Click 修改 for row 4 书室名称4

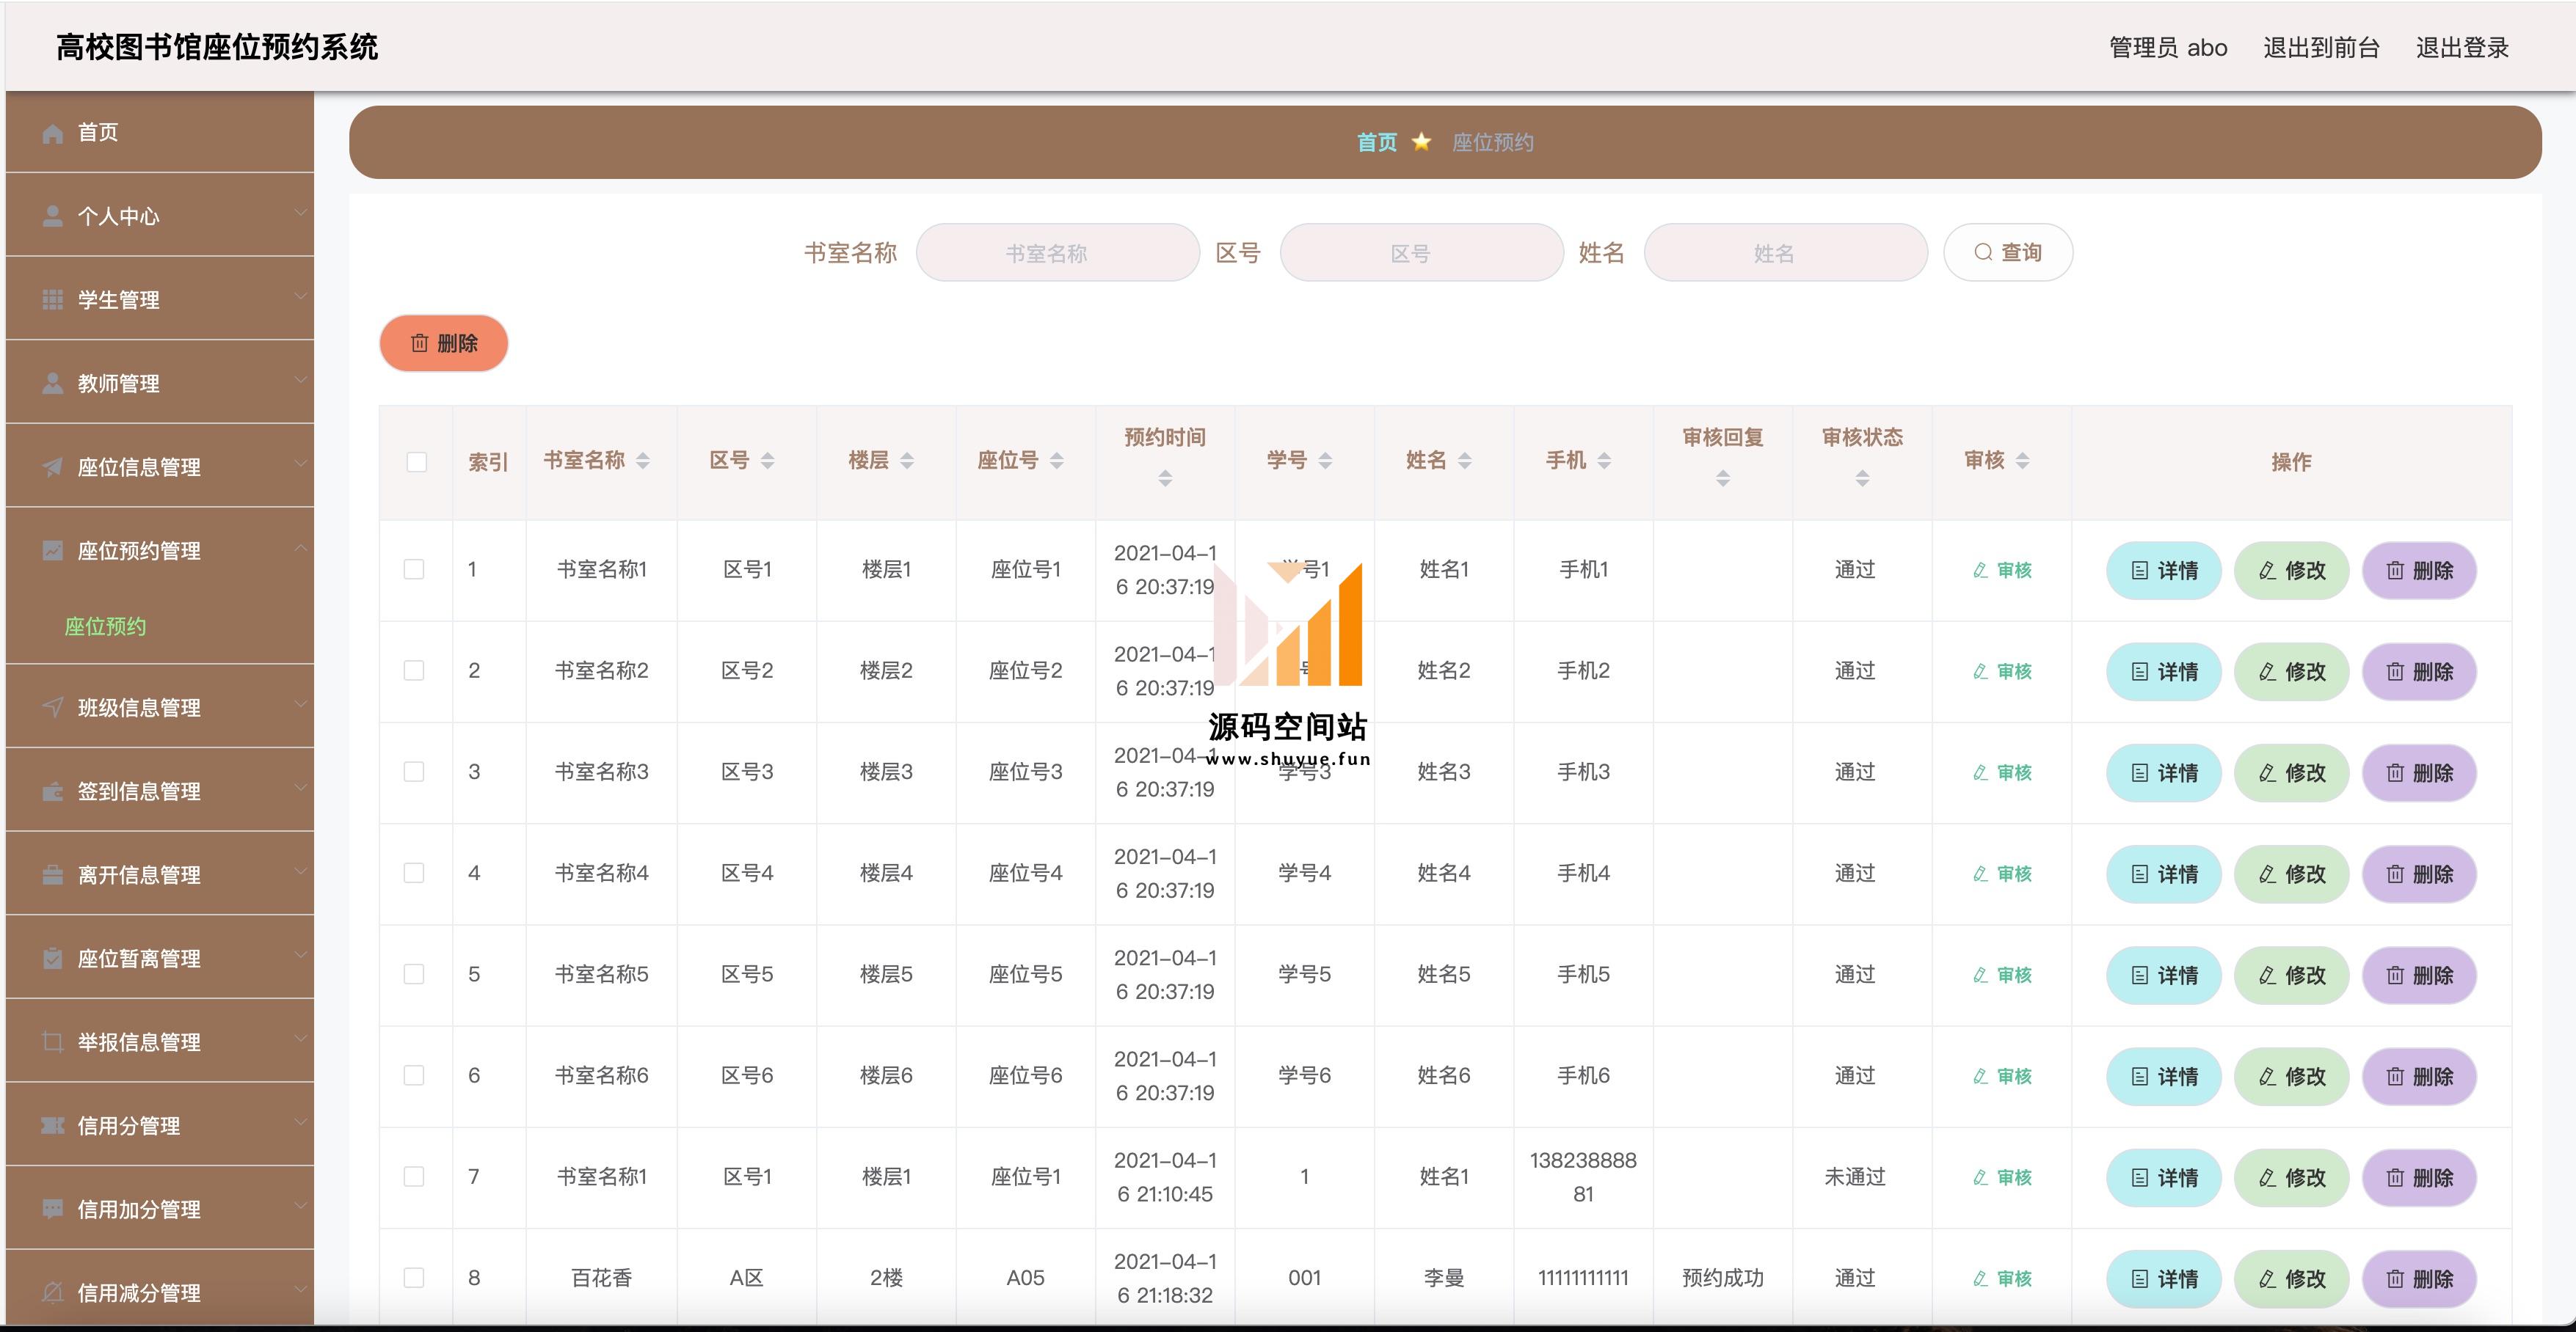2291,874
